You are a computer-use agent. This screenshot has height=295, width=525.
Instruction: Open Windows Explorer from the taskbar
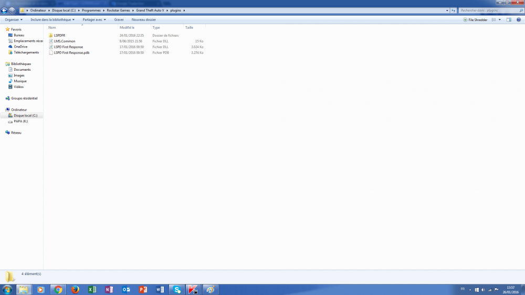(24, 290)
